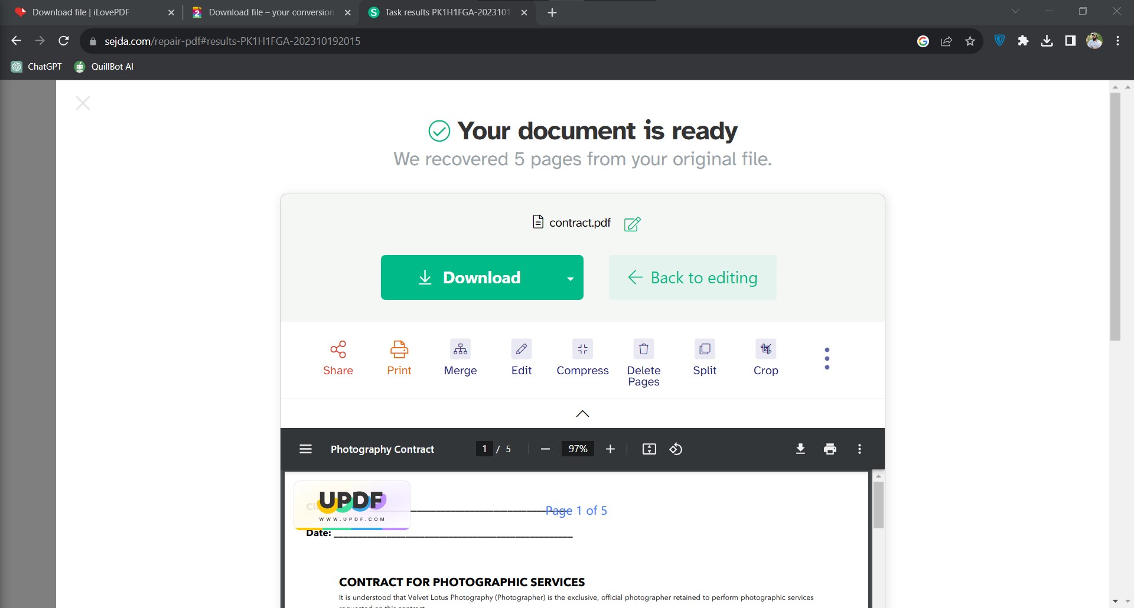Open the Download dropdown arrow
The height and width of the screenshot is (608, 1134).
(x=569, y=277)
